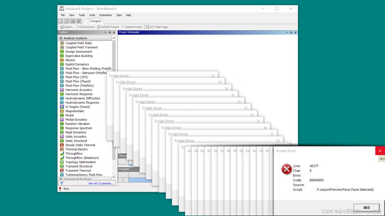Viewport: 385px width, 216px height.
Task: Click the Toolbox scrollbar down arrow
Action: (114, 177)
